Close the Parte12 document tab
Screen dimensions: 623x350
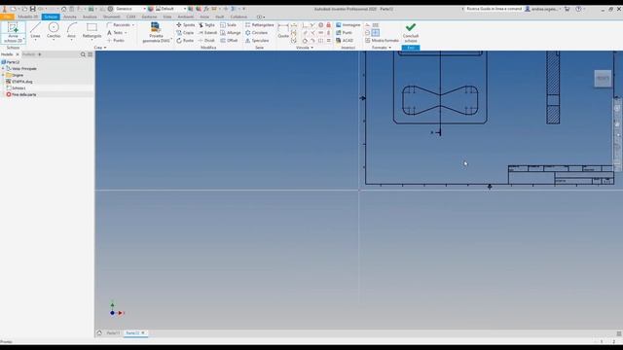143,332
